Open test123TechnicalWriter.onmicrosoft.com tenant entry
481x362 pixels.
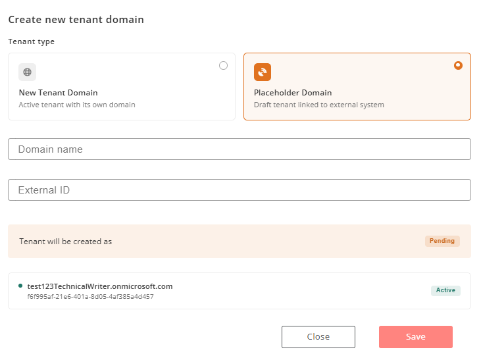click(x=240, y=291)
